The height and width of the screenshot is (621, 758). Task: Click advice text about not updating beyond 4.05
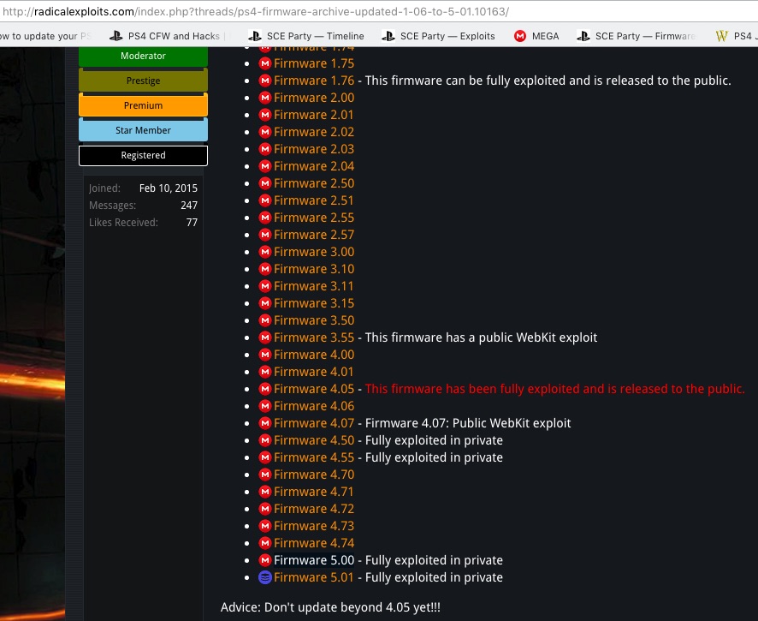pos(330,607)
